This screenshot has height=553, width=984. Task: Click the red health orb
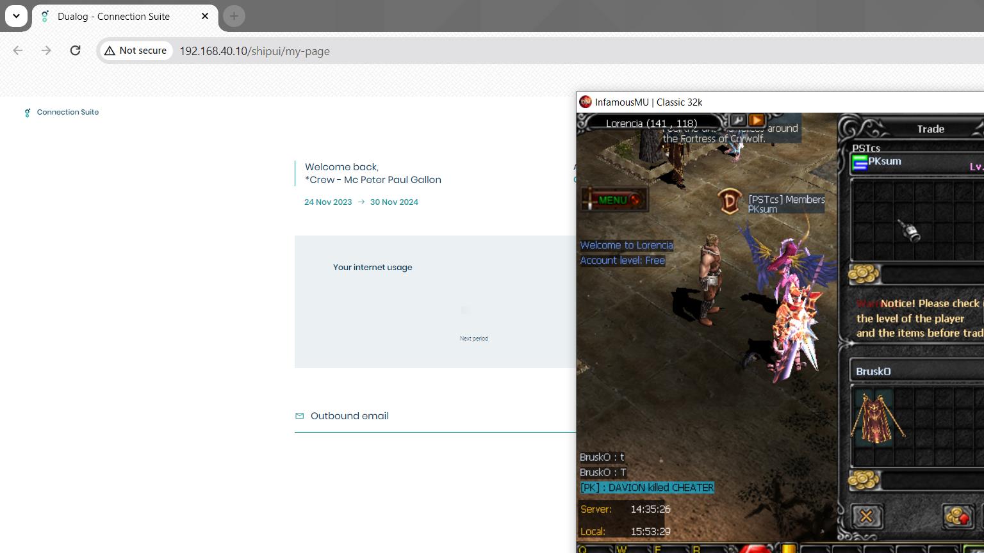tap(754, 549)
